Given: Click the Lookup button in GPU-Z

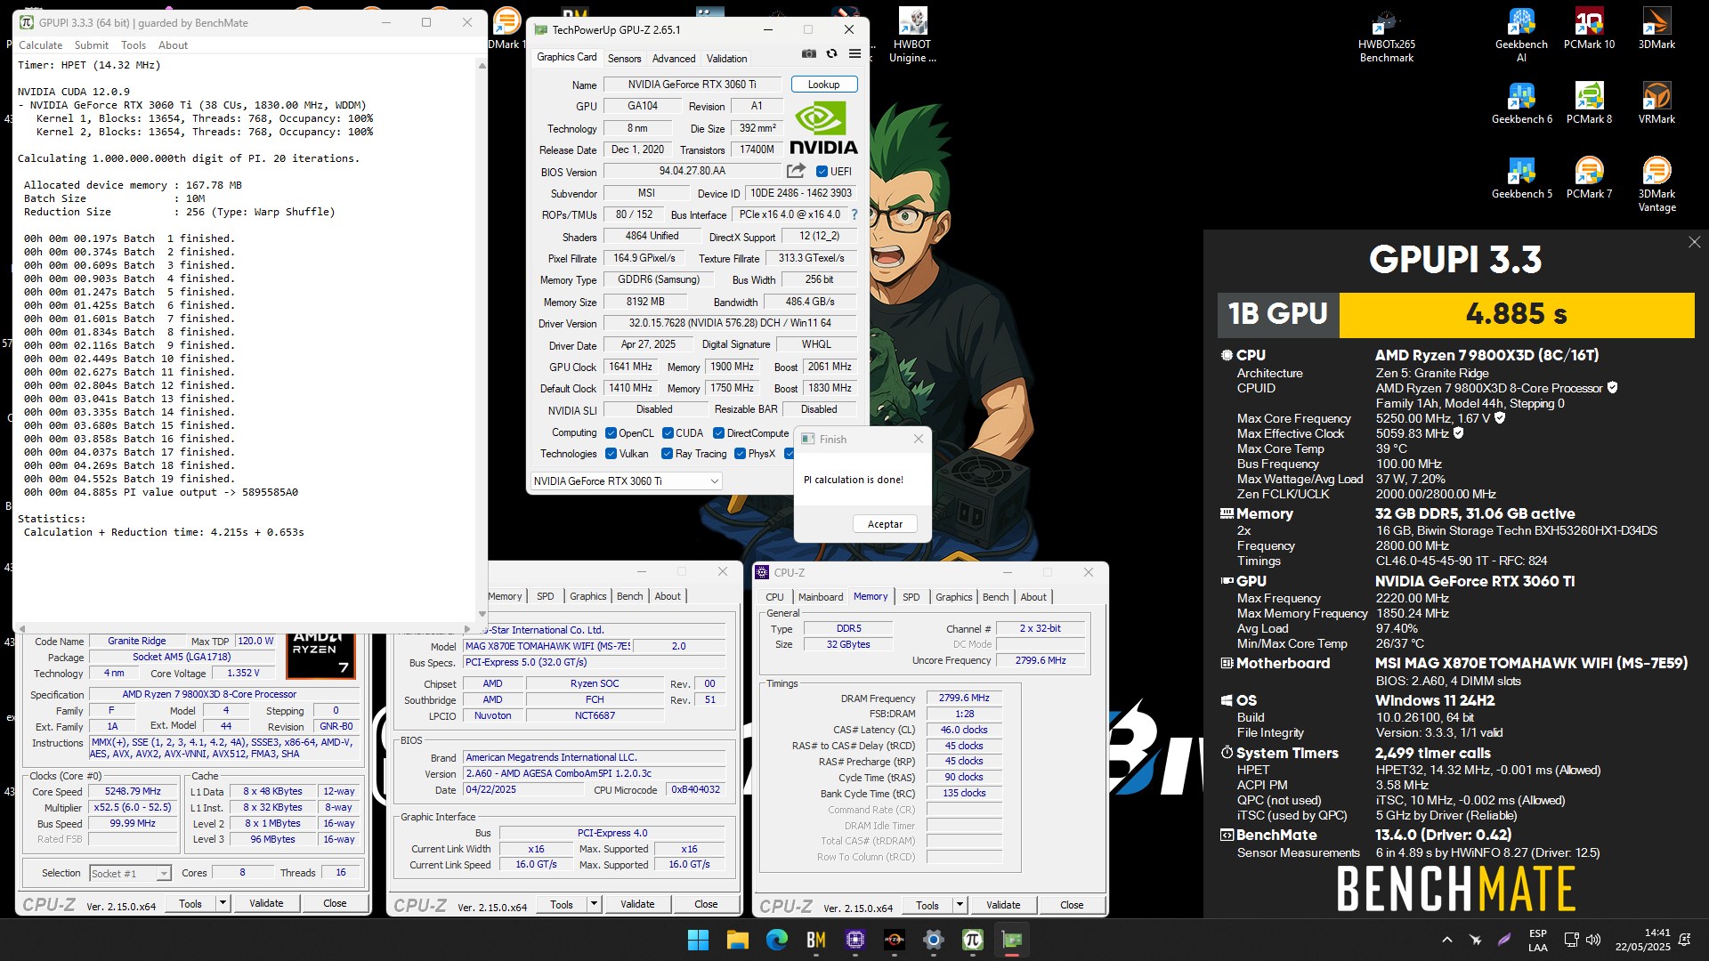Looking at the screenshot, I should (x=824, y=85).
